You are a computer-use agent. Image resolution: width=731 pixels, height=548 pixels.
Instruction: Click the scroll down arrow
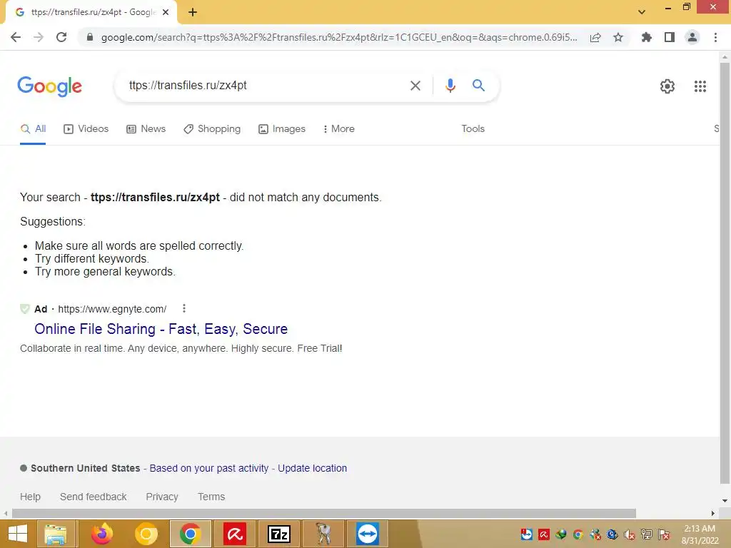tap(725, 501)
